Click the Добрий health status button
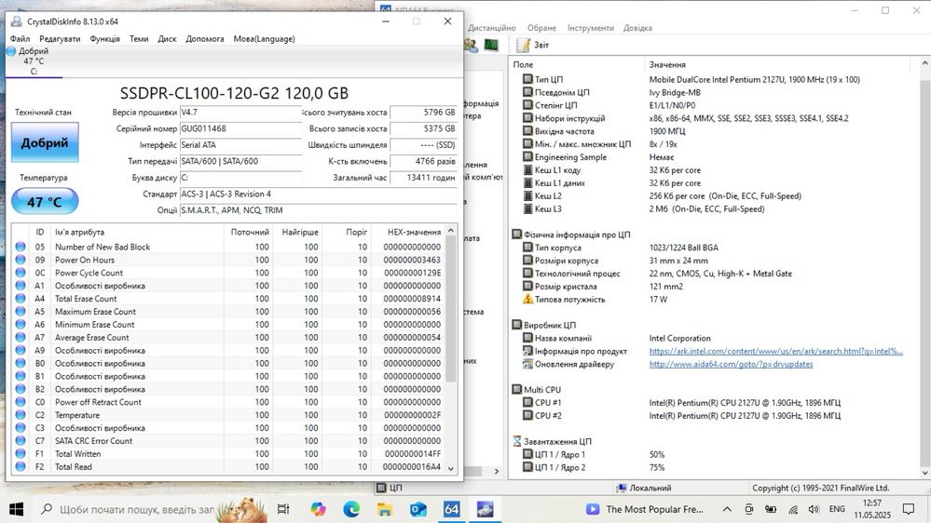This screenshot has height=523, width=931. click(45, 142)
